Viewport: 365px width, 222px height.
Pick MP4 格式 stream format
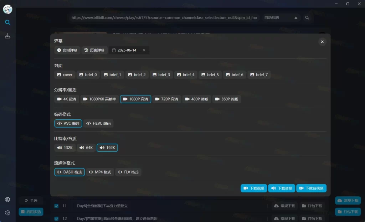[x=100, y=172]
